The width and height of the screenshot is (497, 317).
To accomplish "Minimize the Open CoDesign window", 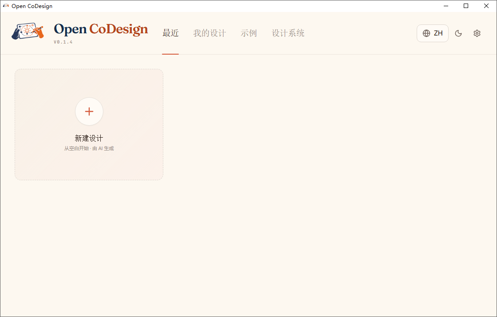I will (446, 6).
